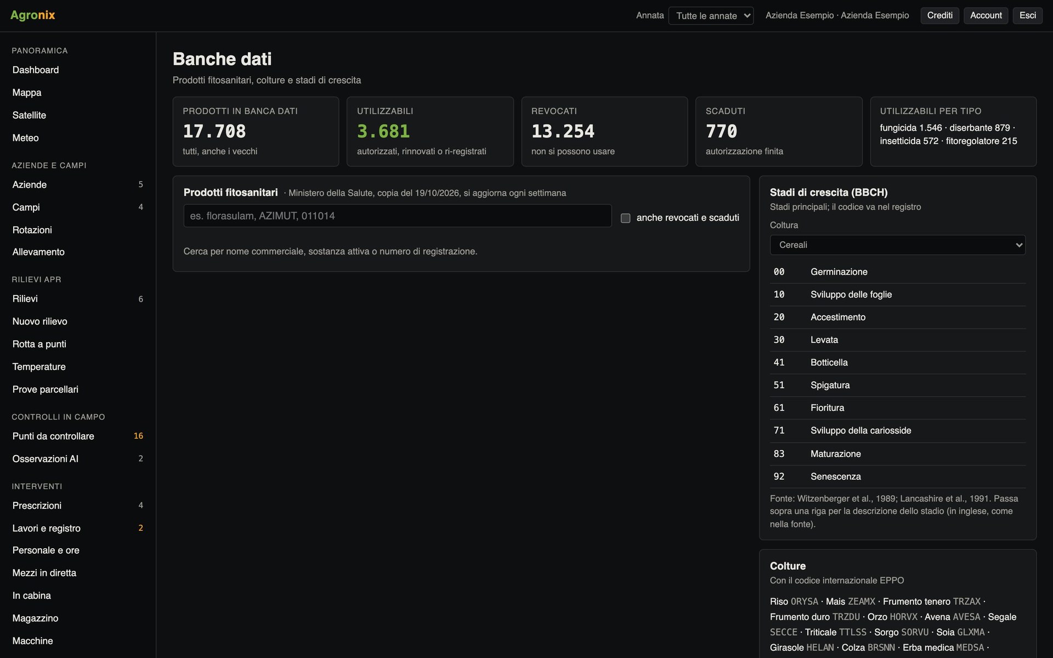Screen dimensions: 1053x658
Task: Open the Account button
Action: 986,15
